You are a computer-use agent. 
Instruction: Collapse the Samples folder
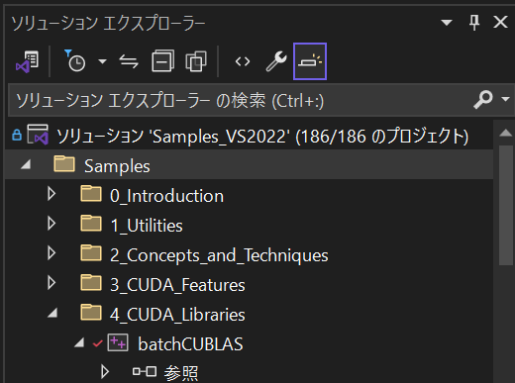point(26,164)
